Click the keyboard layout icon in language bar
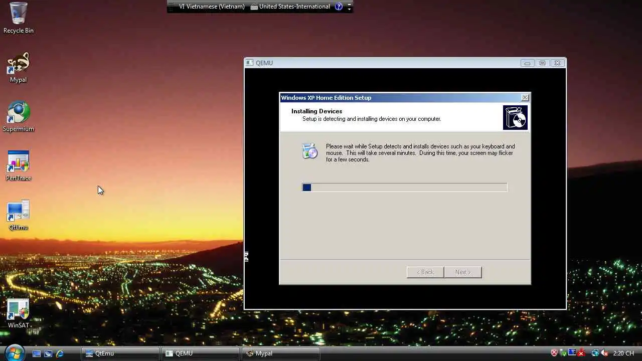 254,7
